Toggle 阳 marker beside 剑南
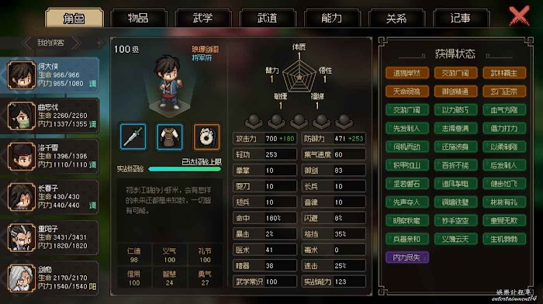Image resolution: width=543 pixels, height=304 pixels. 93,286
